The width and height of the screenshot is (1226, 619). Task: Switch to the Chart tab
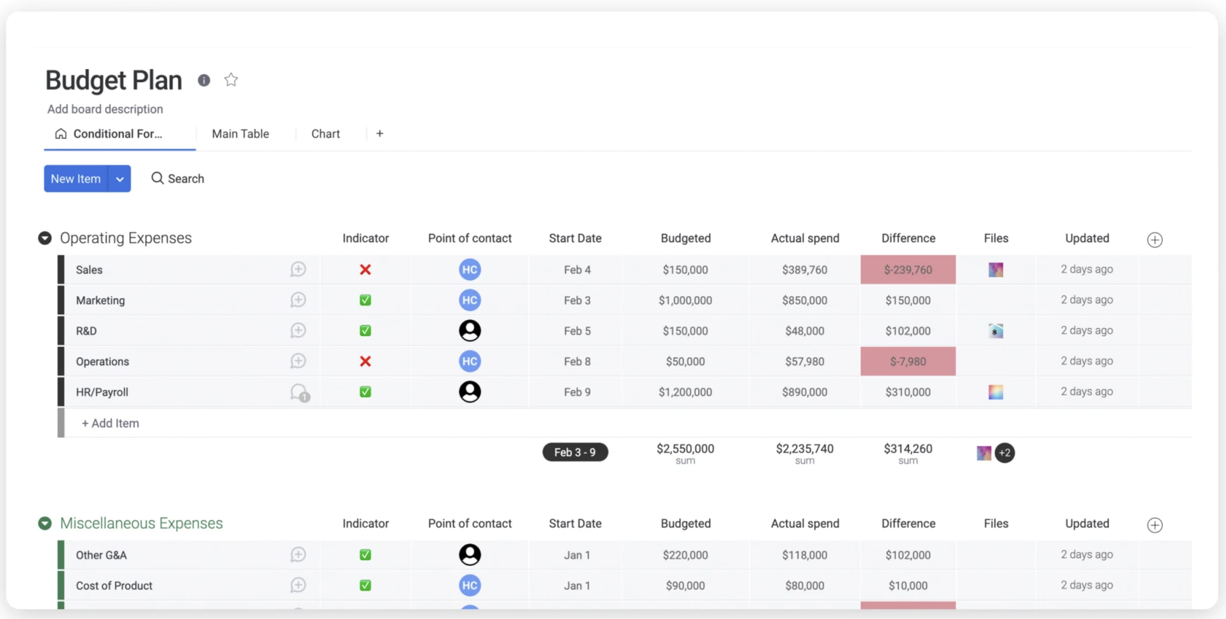click(x=325, y=133)
